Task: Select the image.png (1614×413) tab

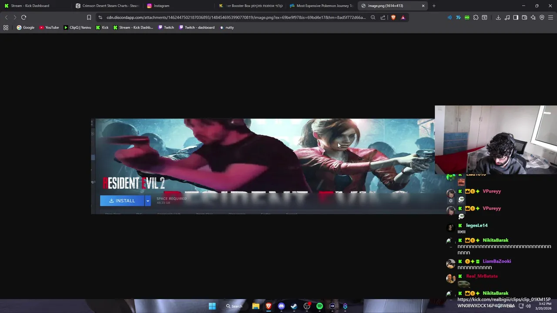Action: pyautogui.click(x=392, y=6)
